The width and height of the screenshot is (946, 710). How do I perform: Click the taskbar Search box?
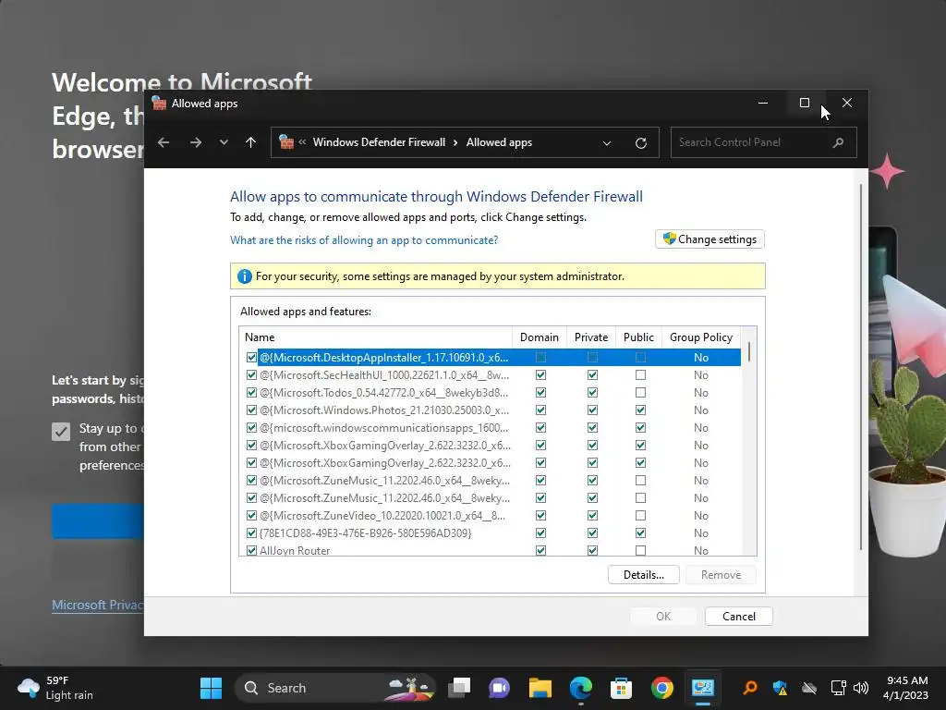point(335,688)
